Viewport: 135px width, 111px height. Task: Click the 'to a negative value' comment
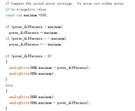[x=26, y=10]
